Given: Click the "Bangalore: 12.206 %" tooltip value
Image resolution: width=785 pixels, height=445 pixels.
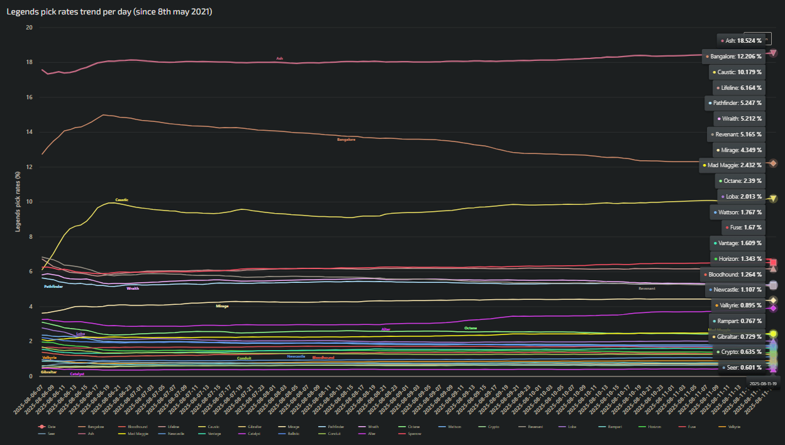Looking at the screenshot, I should pyautogui.click(x=734, y=57).
